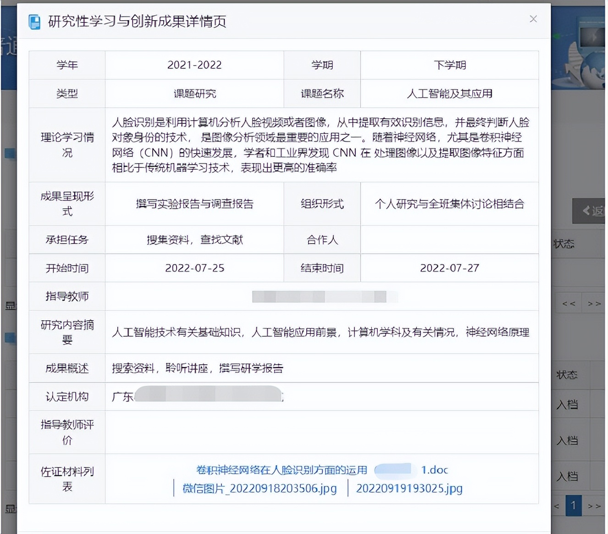Select the previous page << arrow

click(x=568, y=303)
